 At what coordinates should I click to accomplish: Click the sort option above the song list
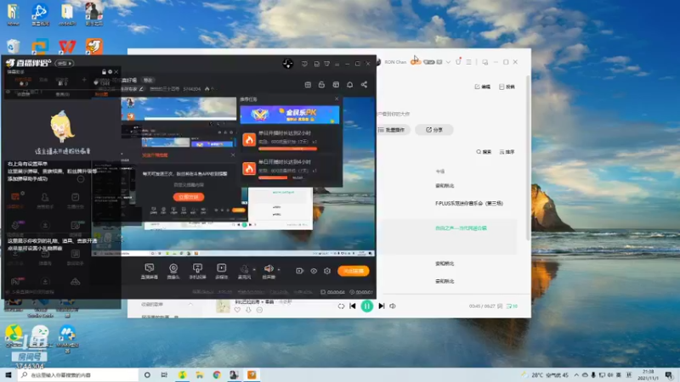507,152
